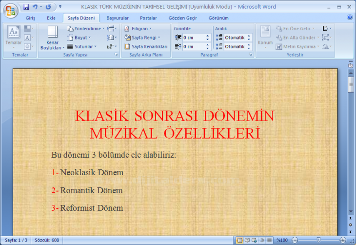This screenshot has height=245, width=356.
Task: Open theme colors icon in Temalar group
Action: pos(29,29)
